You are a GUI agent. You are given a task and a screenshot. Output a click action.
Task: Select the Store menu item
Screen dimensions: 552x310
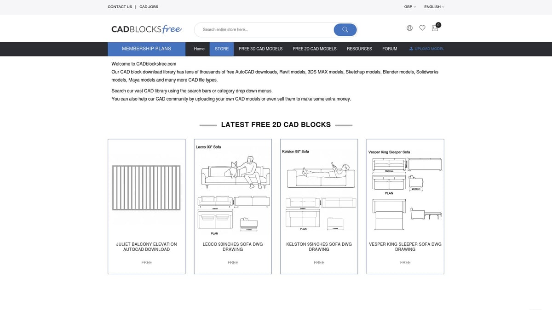tap(222, 49)
